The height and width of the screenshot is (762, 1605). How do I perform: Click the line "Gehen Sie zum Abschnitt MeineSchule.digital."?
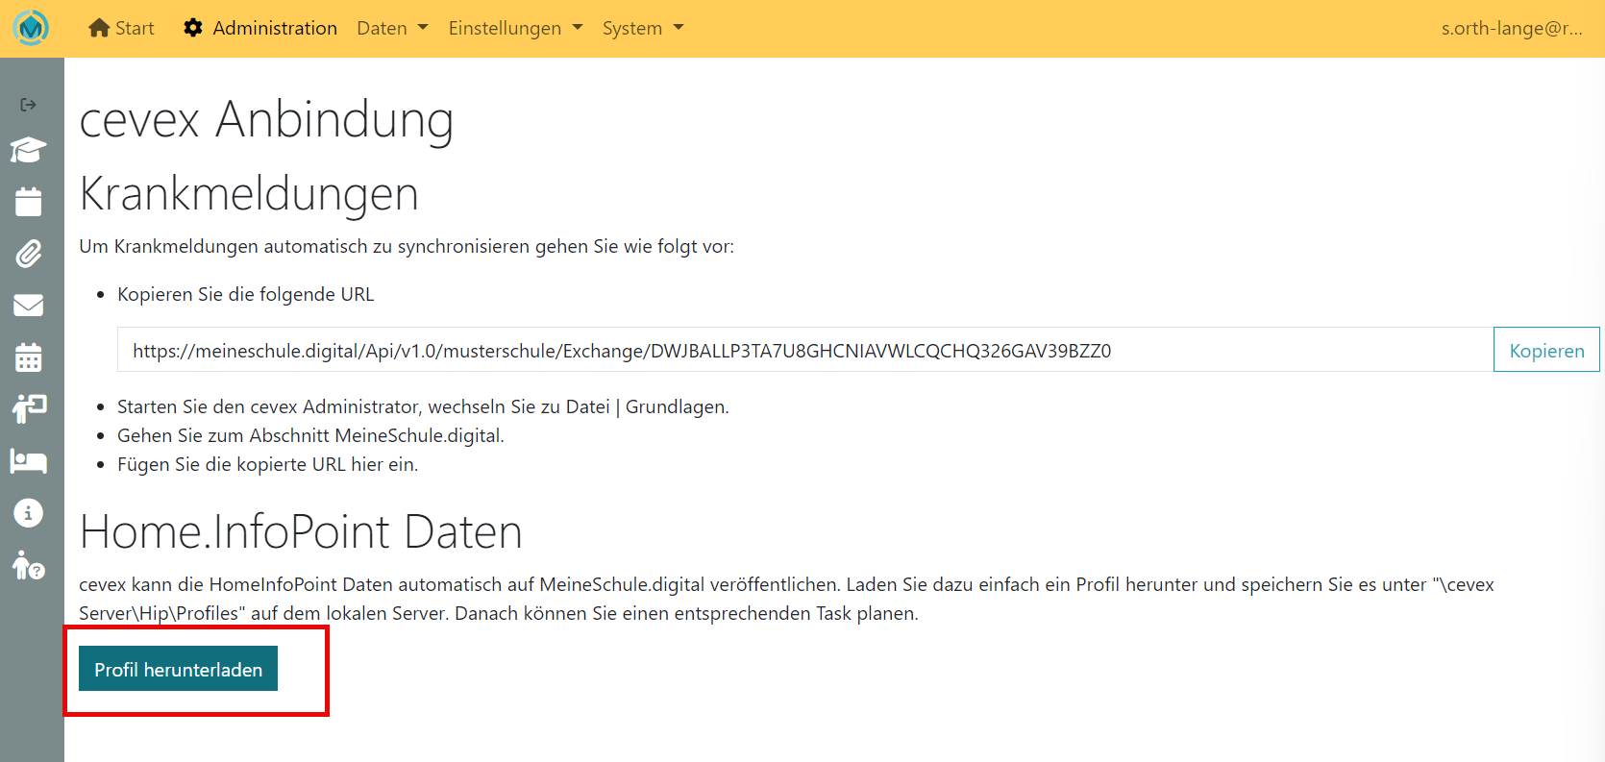pyautogui.click(x=310, y=435)
